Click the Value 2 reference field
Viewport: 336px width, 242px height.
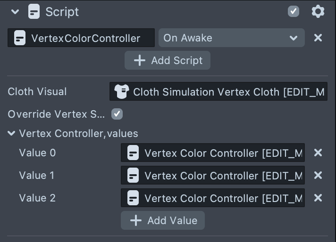(213, 198)
